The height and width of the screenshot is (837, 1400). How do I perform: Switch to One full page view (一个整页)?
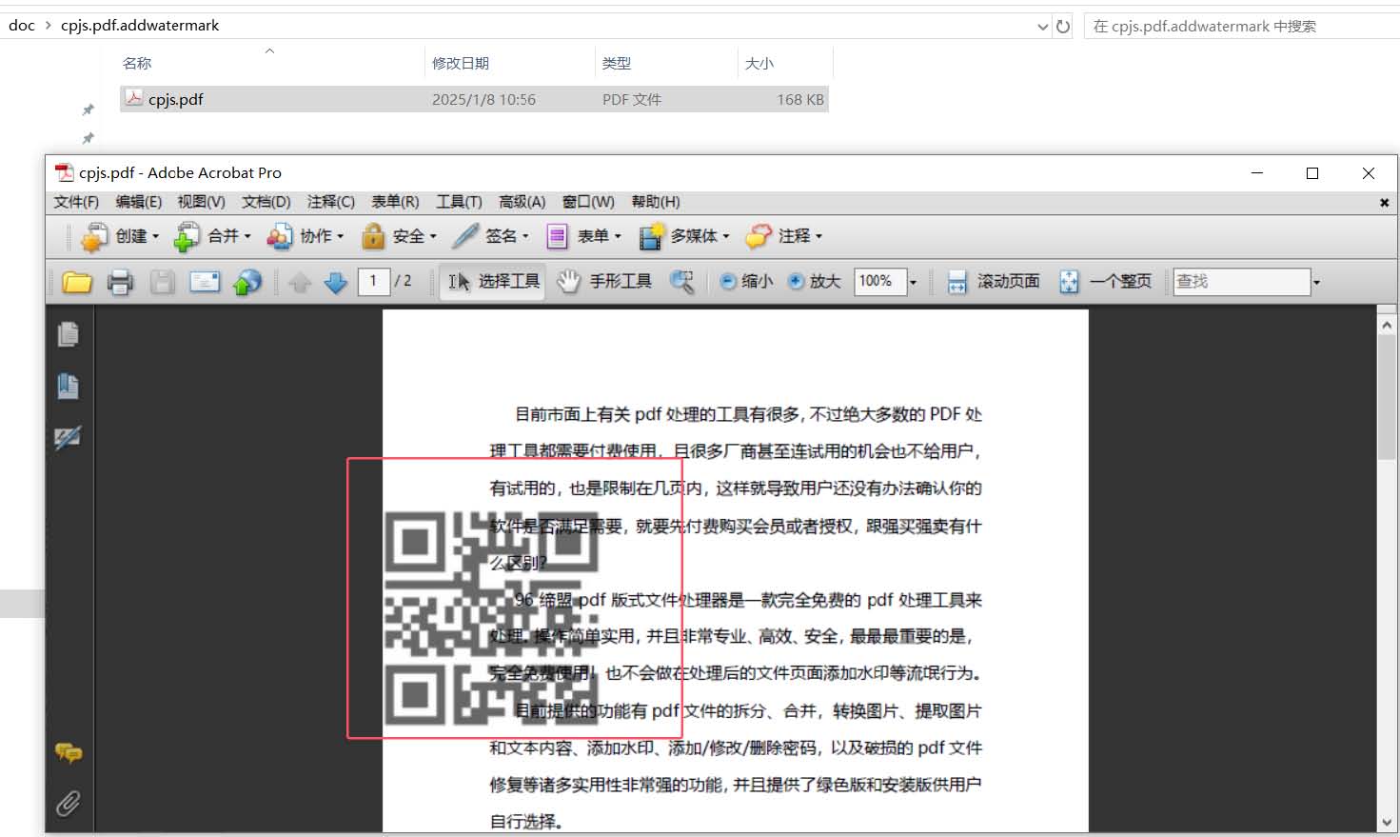click(1106, 281)
